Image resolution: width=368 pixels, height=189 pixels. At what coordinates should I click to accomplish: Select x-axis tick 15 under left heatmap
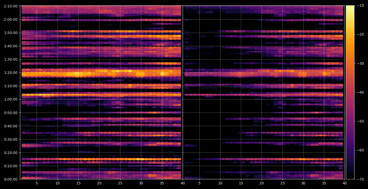click(x=78, y=183)
